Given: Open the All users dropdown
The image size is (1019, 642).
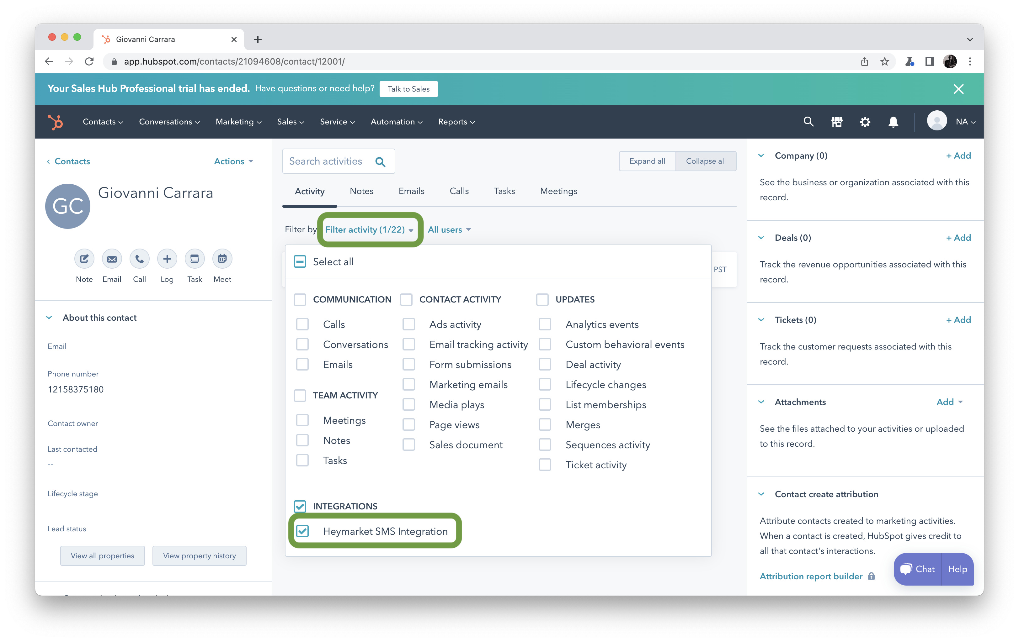Looking at the screenshot, I should [449, 230].
